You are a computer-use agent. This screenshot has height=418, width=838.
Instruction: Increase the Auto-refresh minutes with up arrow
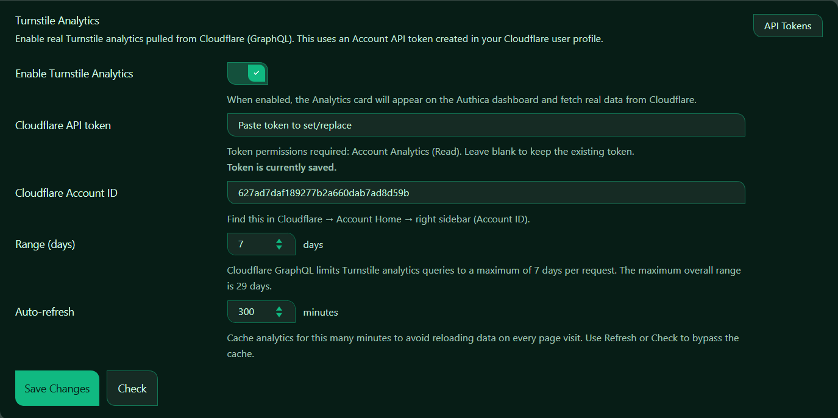(x=279, y=308)
